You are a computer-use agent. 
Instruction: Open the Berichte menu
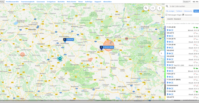[61, 2]
